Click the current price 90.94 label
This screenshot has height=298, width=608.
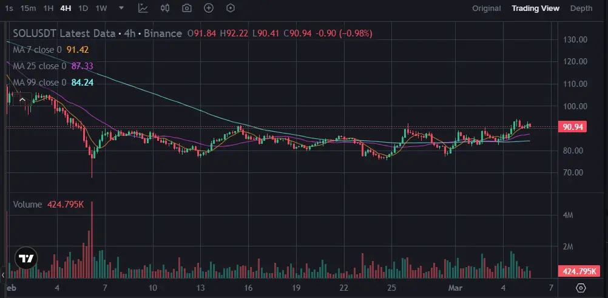point(573,127)
